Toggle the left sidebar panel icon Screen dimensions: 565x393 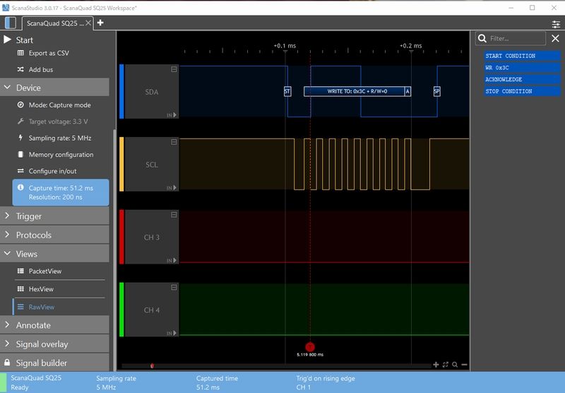coord(11,23)
